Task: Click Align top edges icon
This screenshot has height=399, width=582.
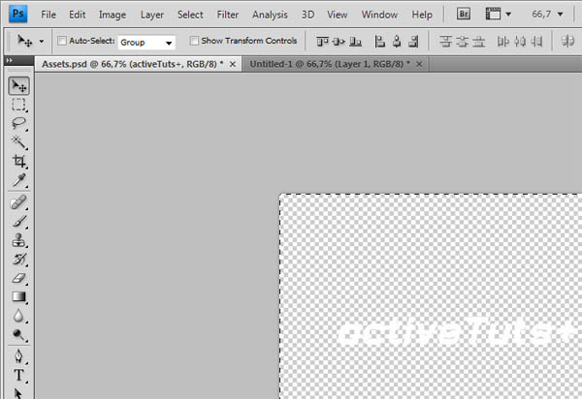Action: click(322, 41)
